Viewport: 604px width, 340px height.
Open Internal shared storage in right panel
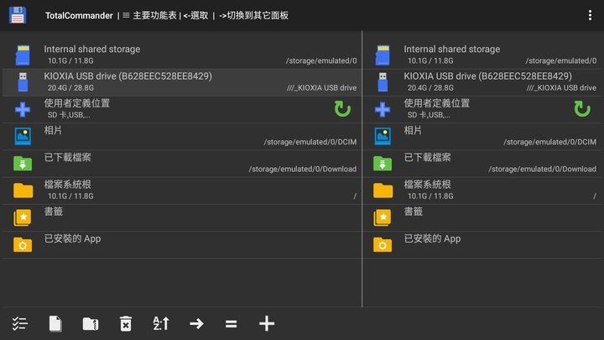(482, 55)
